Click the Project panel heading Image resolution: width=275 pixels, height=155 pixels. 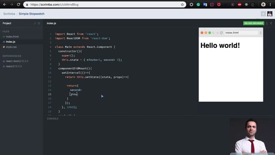(7, 23)
